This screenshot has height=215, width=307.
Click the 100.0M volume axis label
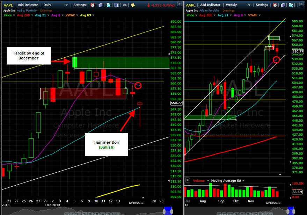[298, 184]
